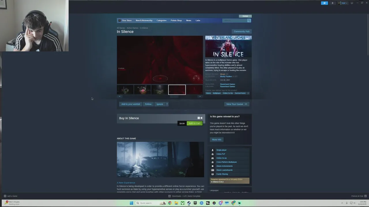The image size is (369, 207).
Task: Click the Steam Achievements link
Action: coord(225,166)
